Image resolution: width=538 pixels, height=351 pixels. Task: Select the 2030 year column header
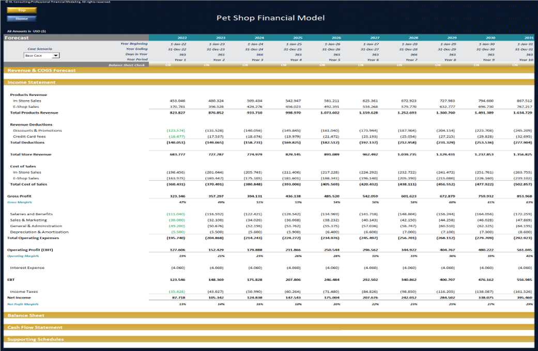490,38
